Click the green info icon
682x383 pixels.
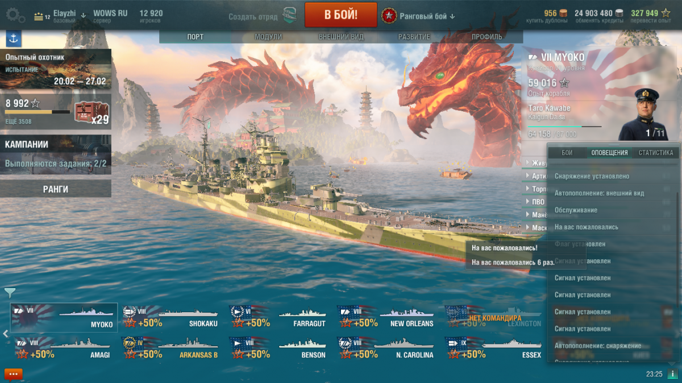tap(672, 374)
